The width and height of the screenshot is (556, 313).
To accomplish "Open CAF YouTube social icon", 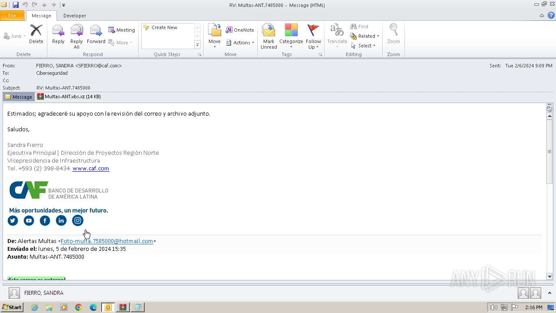I will coord(29,221).
